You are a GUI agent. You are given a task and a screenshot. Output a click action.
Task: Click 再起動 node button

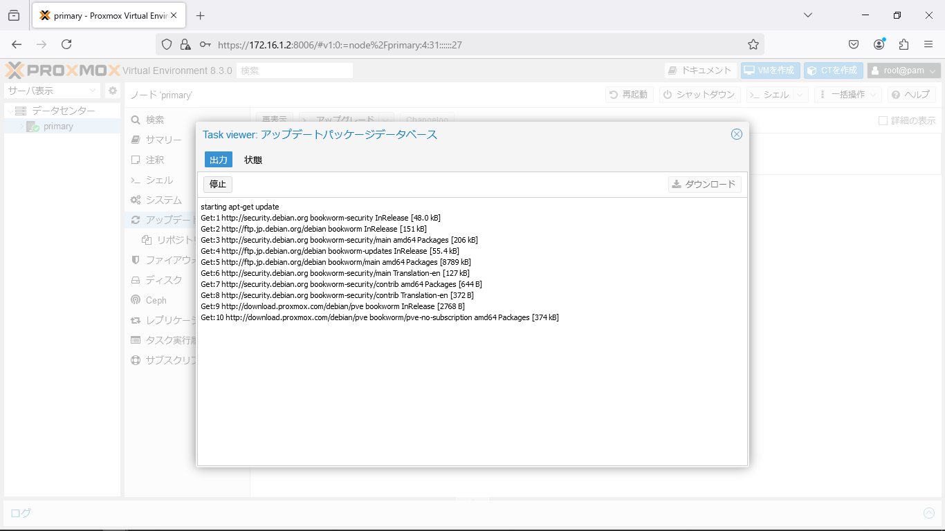(629, 95)
